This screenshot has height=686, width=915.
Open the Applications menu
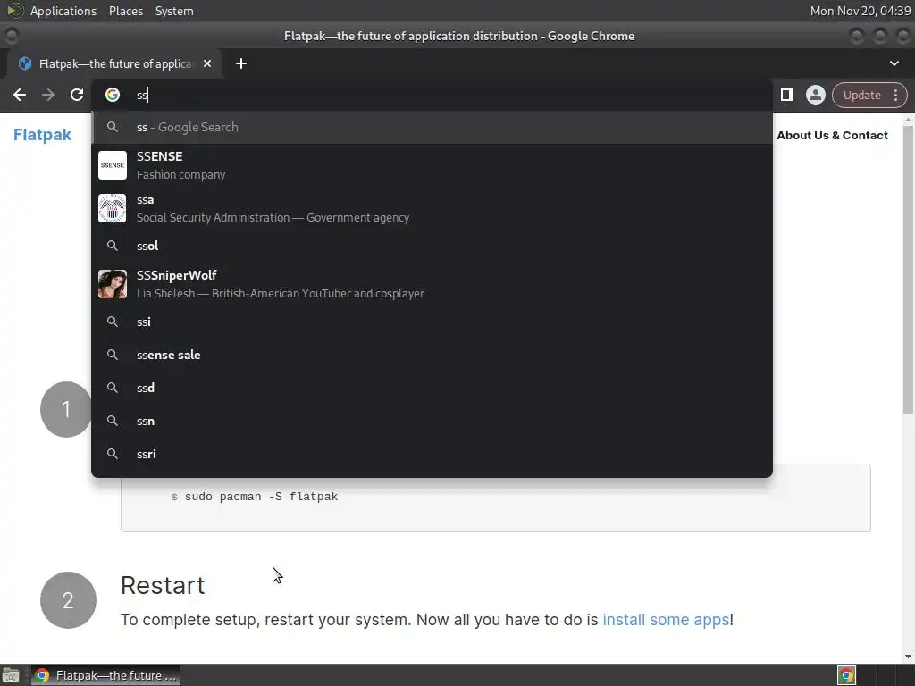(63, 11)
